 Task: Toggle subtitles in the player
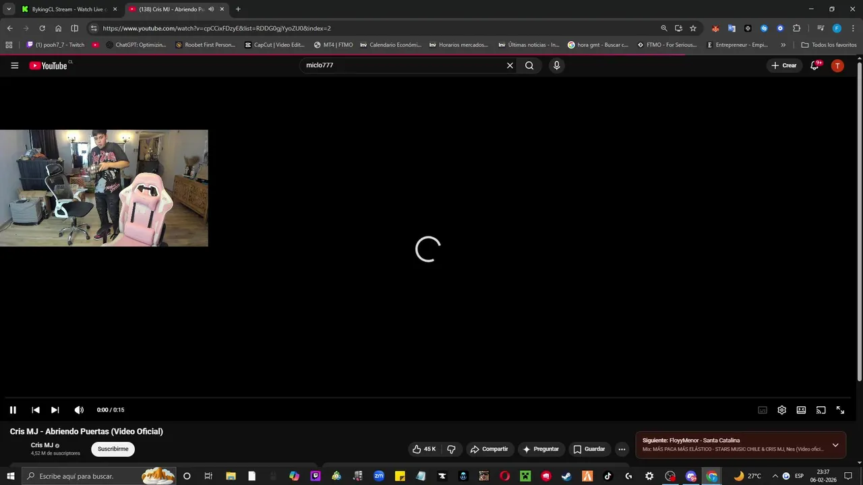click(x=763, y=410)
